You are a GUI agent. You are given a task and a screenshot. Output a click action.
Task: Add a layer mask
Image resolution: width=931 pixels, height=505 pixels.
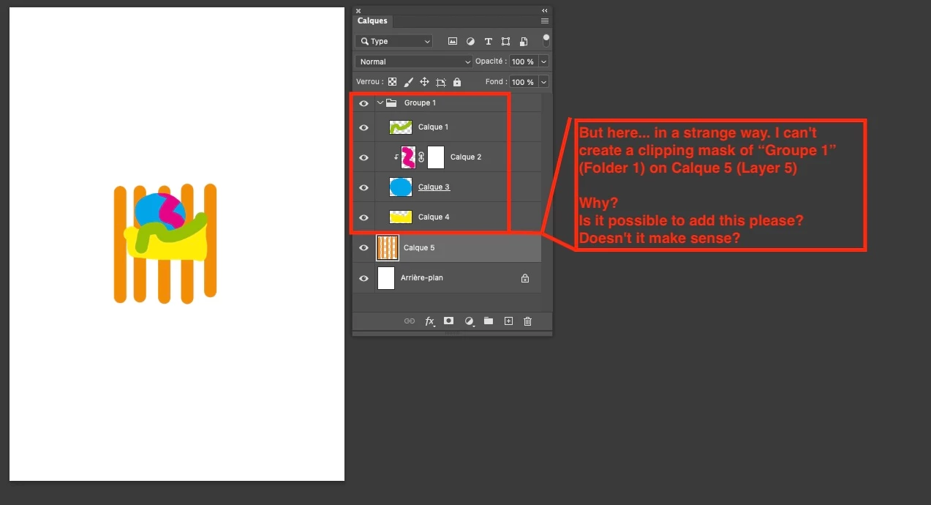(449, 321)
